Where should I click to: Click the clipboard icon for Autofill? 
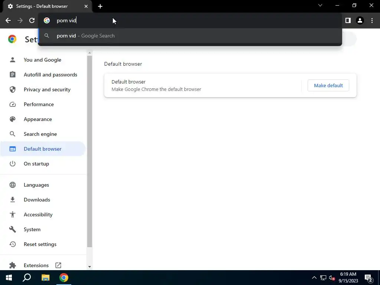click(x=13, y=75)
